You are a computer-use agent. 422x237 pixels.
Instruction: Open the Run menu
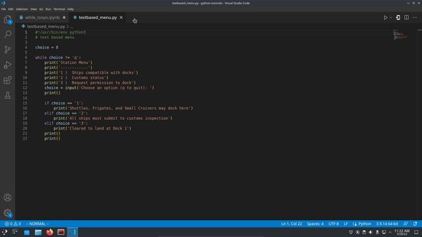[x=48, y=9]
